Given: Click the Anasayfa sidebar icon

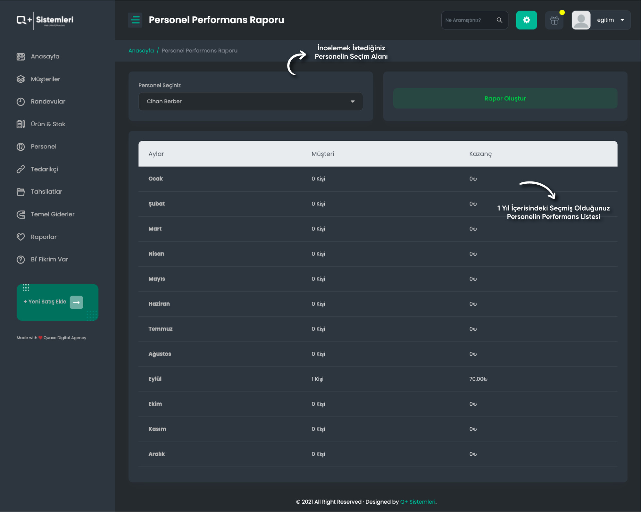Looking at the screenshot, I should (21, 57).
